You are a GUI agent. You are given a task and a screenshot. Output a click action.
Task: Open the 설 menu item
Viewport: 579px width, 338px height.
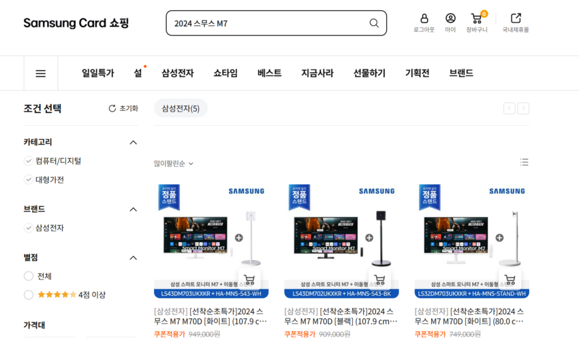click(138, 73)
